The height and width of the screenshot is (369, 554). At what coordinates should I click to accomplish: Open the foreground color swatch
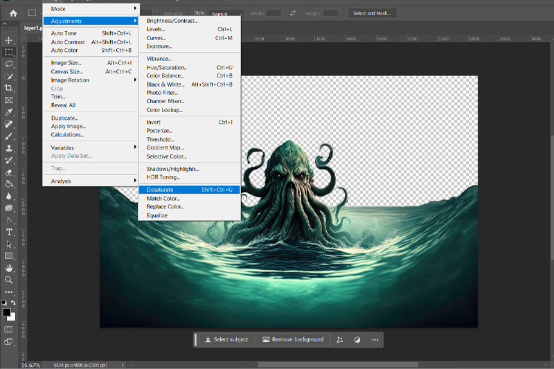[7, 313]
